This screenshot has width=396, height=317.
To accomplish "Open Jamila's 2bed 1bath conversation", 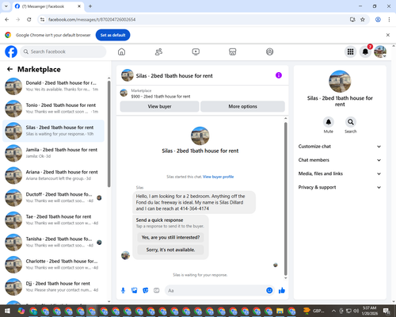I will [54, 153].
